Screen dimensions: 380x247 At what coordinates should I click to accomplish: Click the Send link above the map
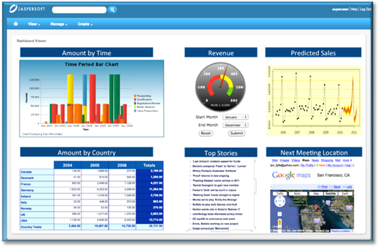coord(337,187)
